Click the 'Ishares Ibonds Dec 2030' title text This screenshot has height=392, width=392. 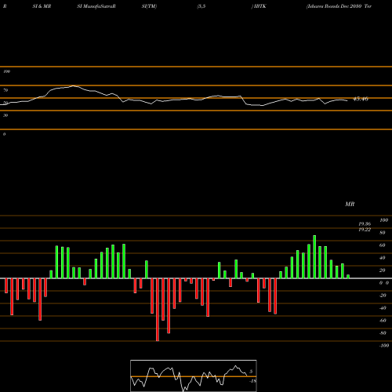coord(335,6)
